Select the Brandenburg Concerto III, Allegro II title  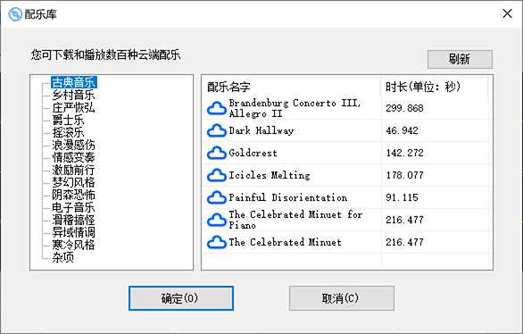[x=295, y=108]
